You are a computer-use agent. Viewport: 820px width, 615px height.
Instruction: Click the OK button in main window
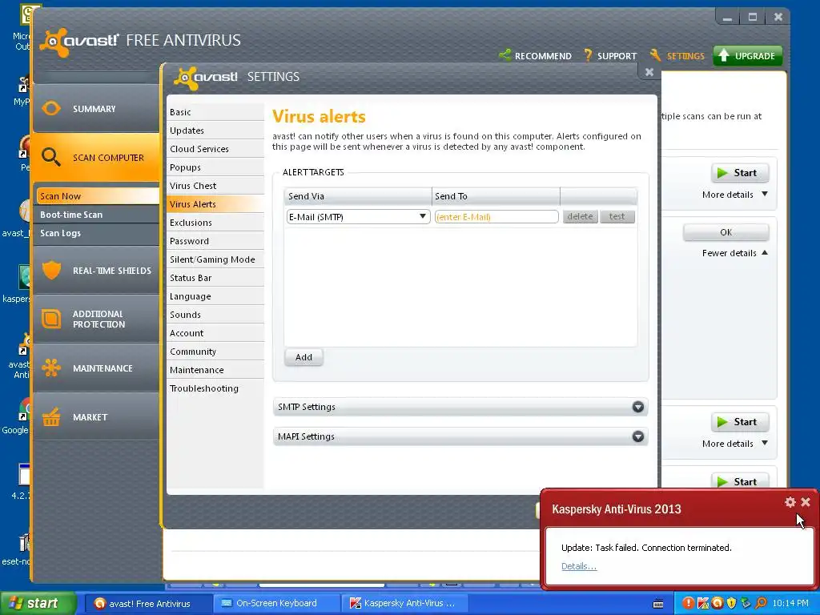726,232
